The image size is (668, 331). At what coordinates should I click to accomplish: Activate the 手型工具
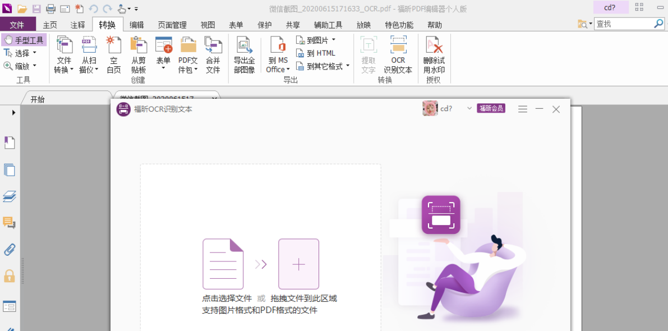23,39
